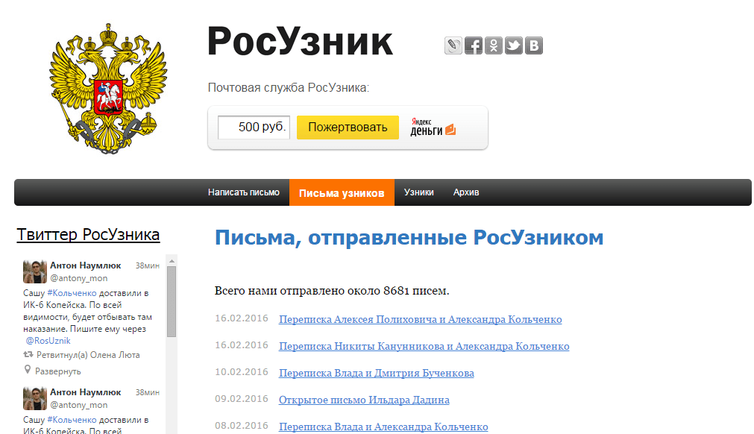Switch to the Узники tab
Screen dimensions: 754x434
coord(418,192)
